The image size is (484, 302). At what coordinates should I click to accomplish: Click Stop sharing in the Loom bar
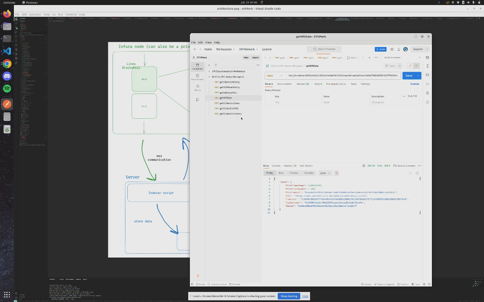click(289, 296)
